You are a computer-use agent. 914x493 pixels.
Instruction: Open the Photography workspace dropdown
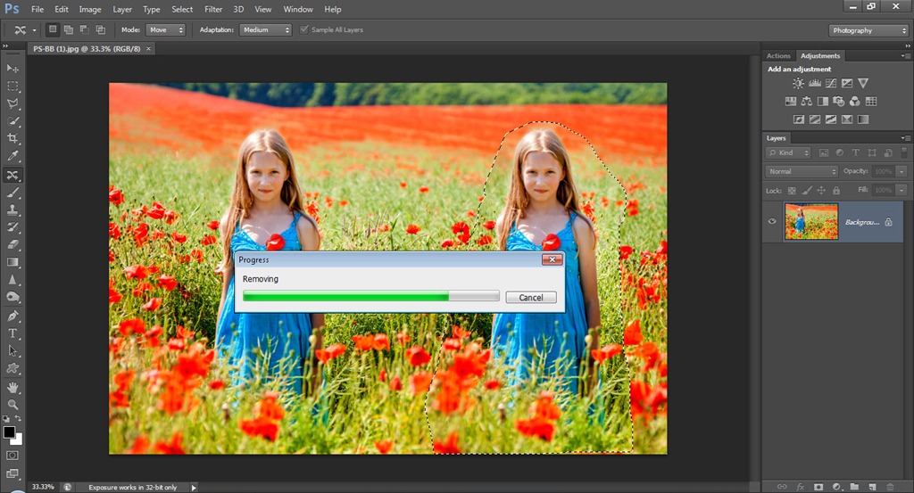pyautogui.click(x=868, y=30)
